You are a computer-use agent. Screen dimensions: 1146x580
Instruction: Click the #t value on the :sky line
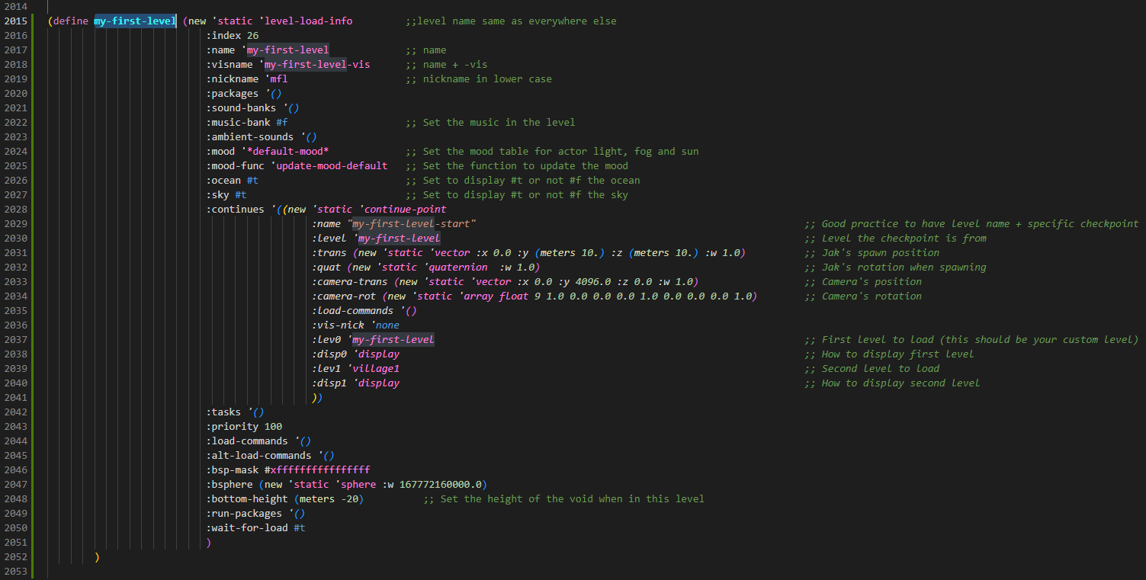[240, 195]
